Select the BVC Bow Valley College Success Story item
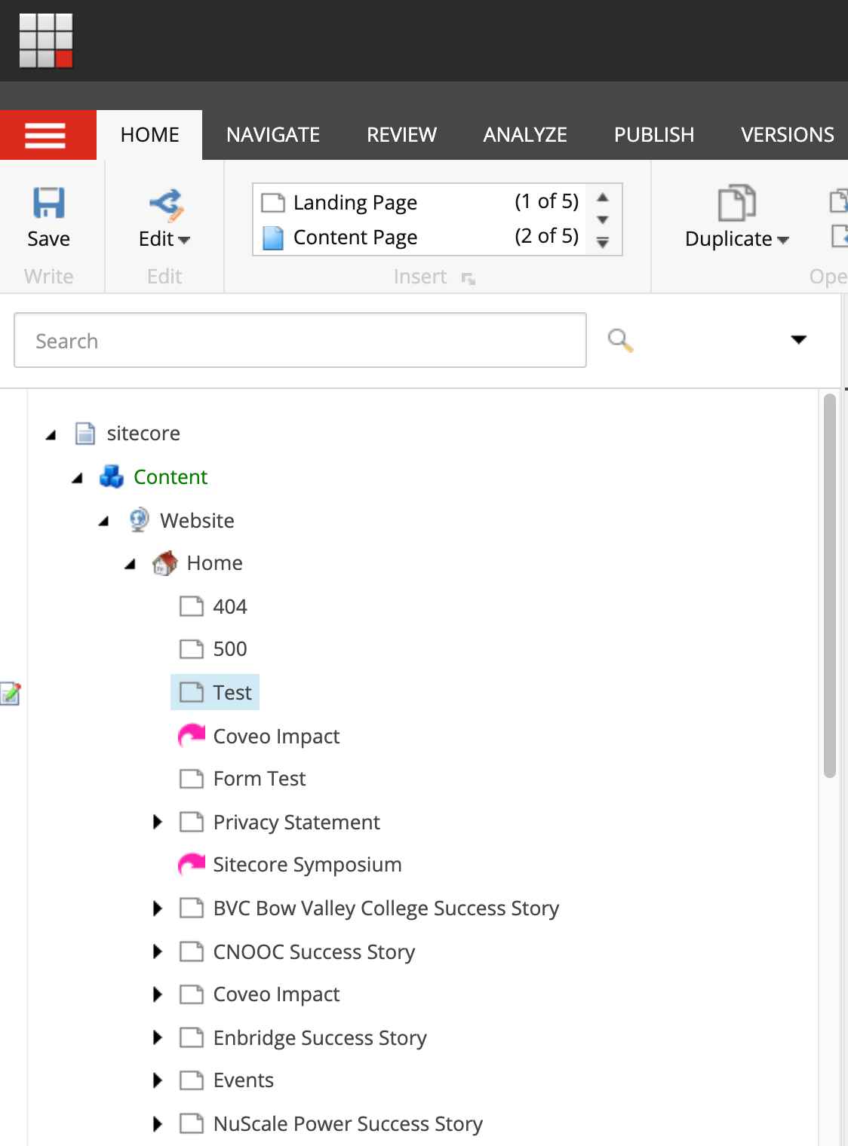Viewport: 848px width, 1146px height. click(386, 909)
